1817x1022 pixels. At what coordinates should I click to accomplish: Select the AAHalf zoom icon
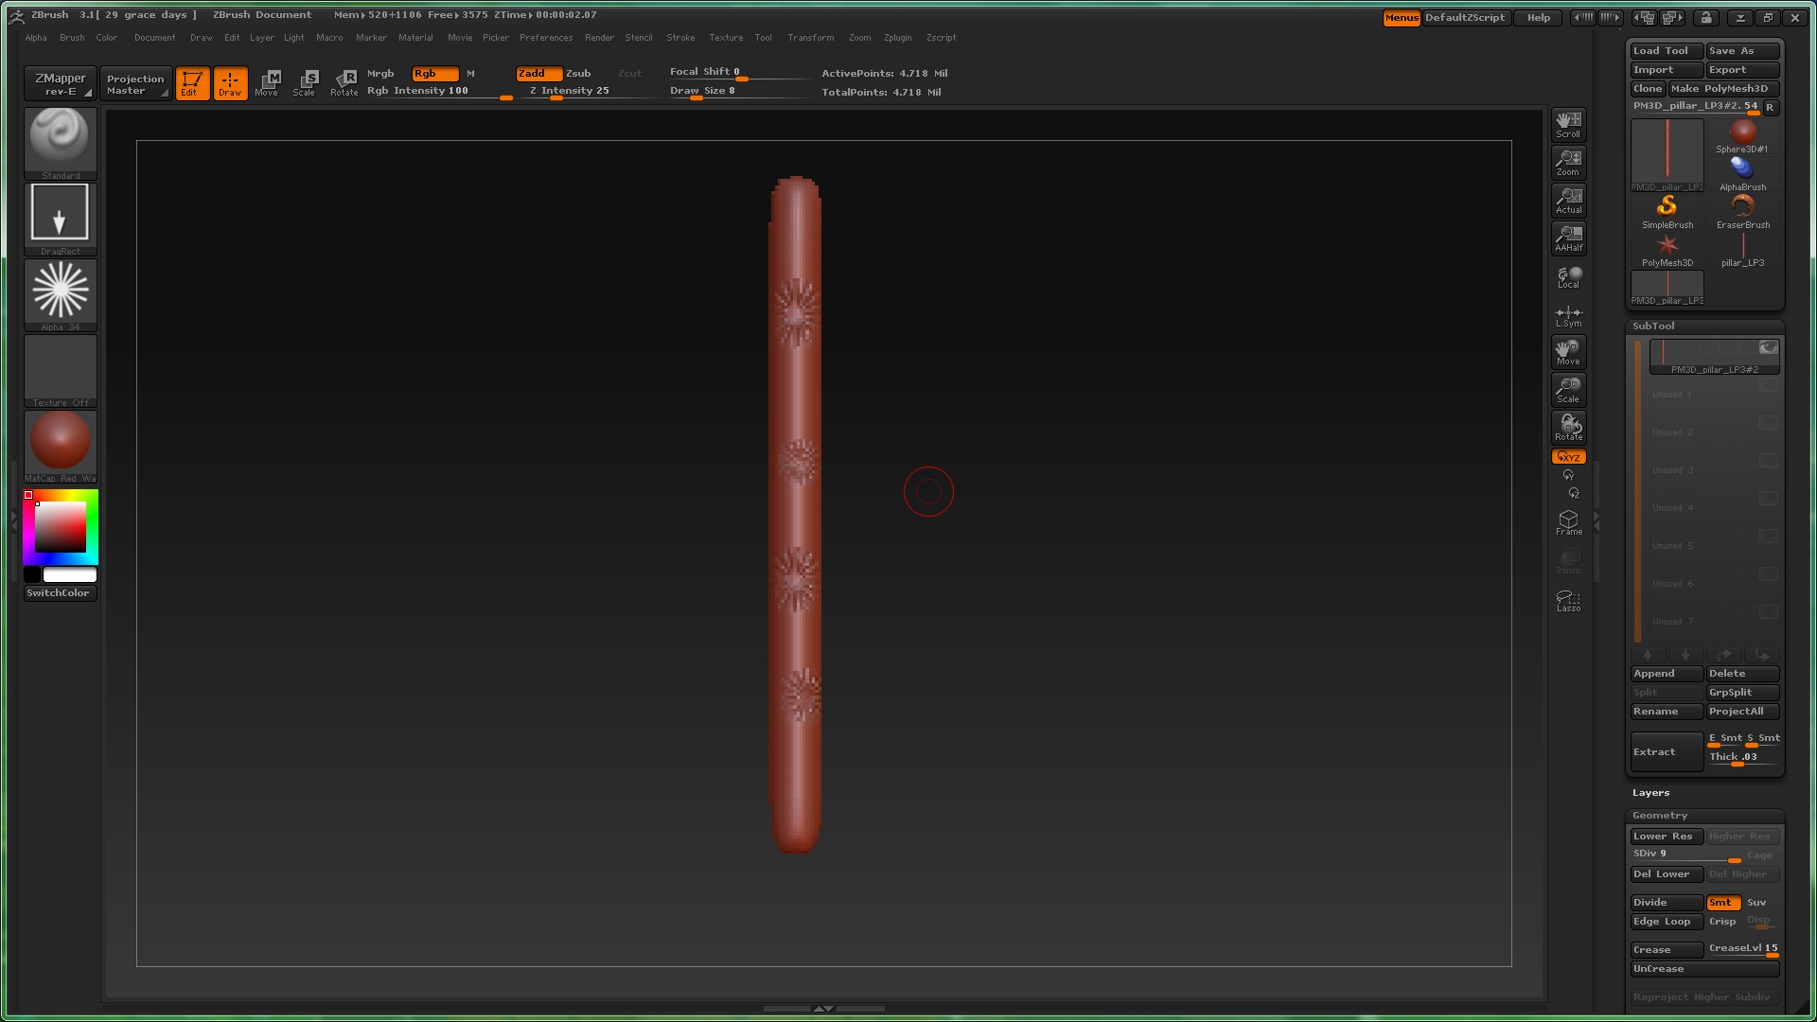click(x=1568, y=237)
